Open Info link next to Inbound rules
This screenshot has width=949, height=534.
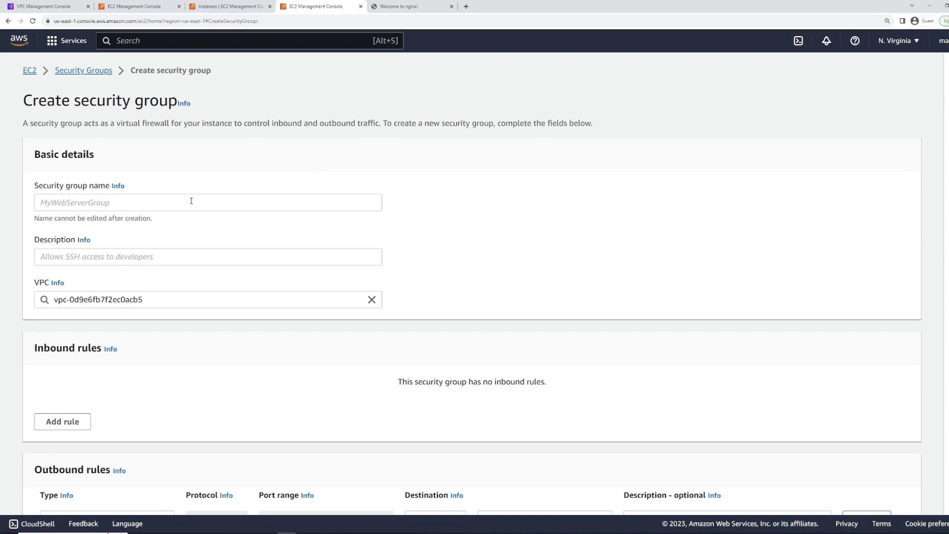[110, 349]
